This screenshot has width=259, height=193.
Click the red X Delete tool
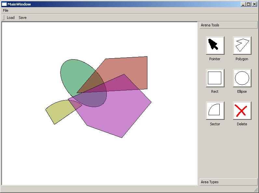242,111
